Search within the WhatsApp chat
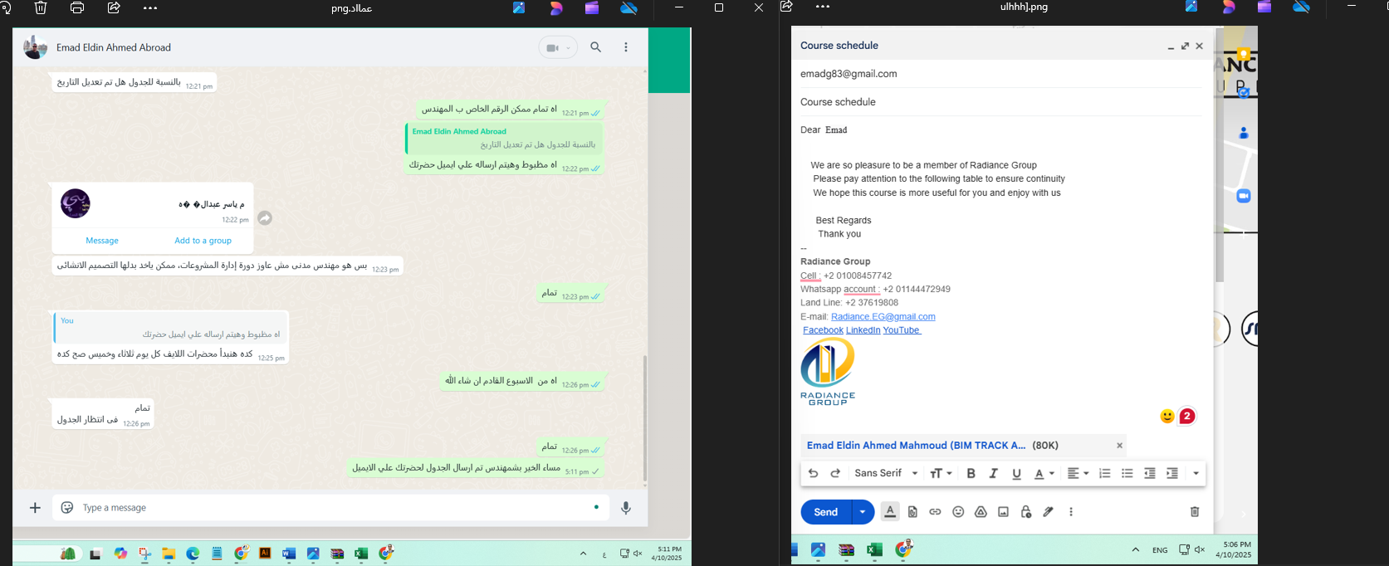1389x566 pixels. [x=596, y=47]
